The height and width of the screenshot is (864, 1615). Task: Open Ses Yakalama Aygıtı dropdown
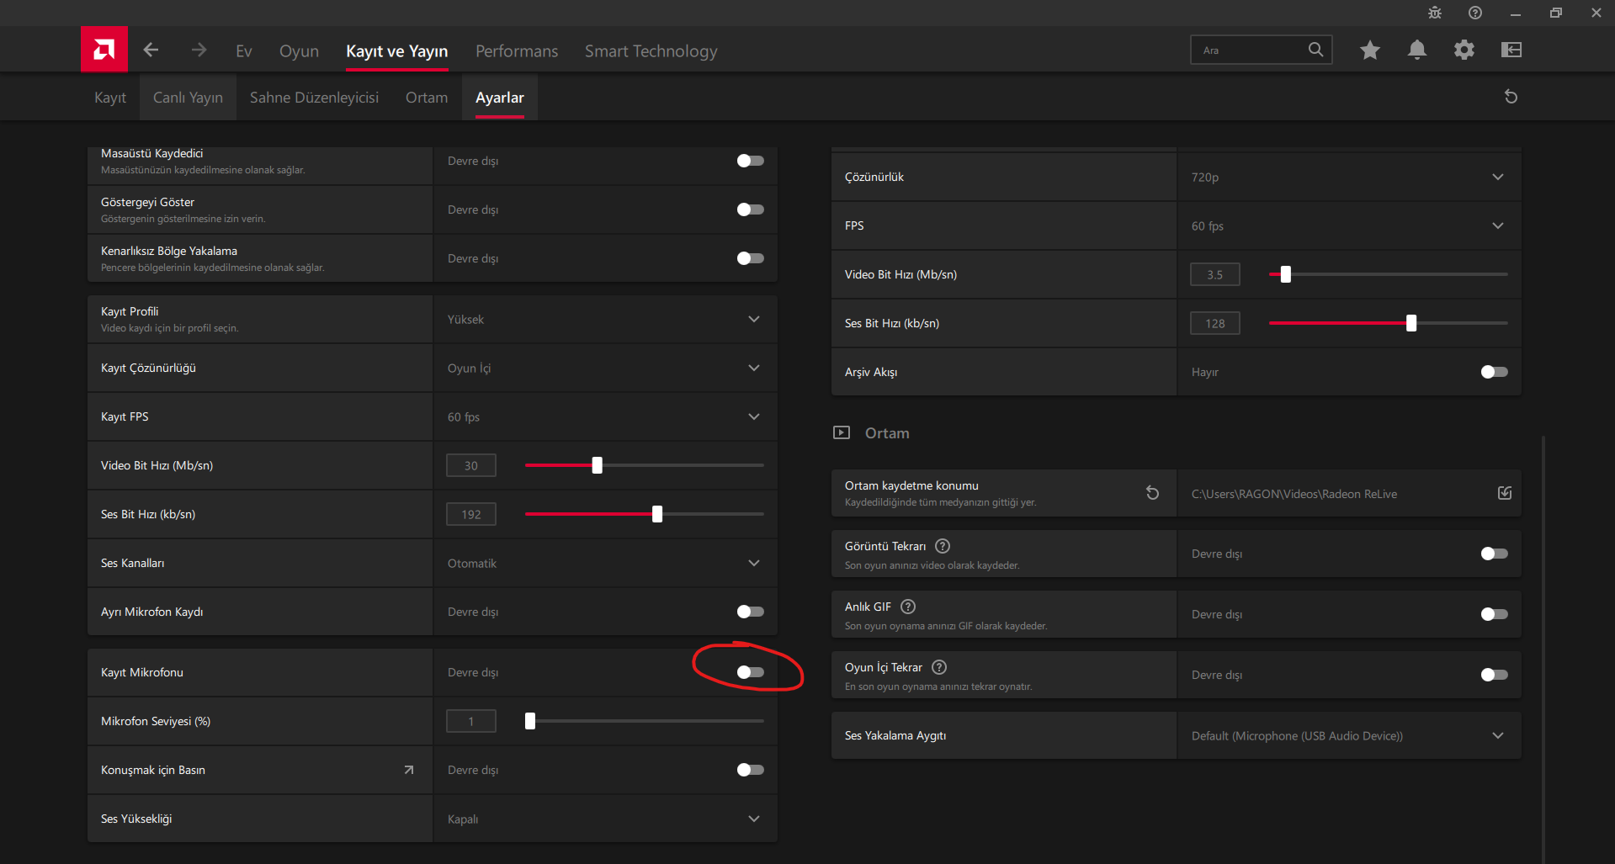pos(1497,736)
